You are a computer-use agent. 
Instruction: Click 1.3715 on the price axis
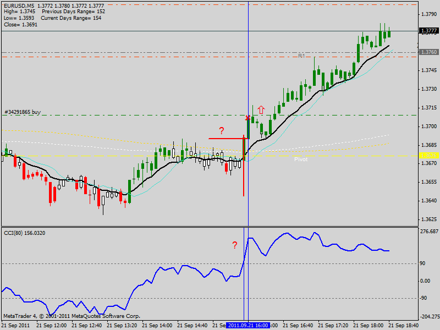point(430,108)
